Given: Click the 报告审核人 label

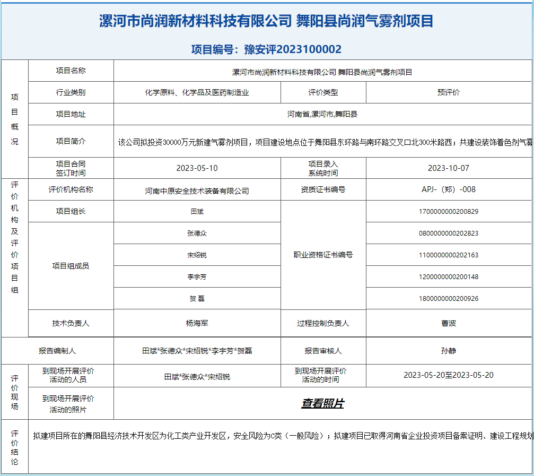Looking at the screenshot, I should [323, 351].
